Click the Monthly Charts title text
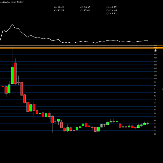 (13, 2)
